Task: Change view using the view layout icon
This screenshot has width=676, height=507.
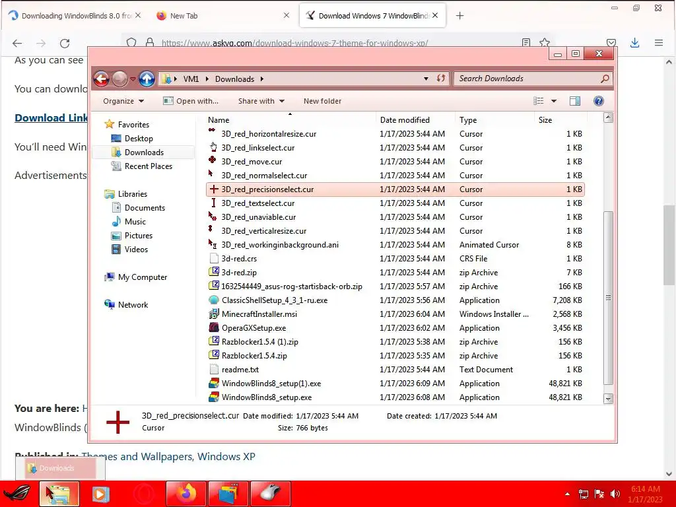Action: tap(539, 101)
